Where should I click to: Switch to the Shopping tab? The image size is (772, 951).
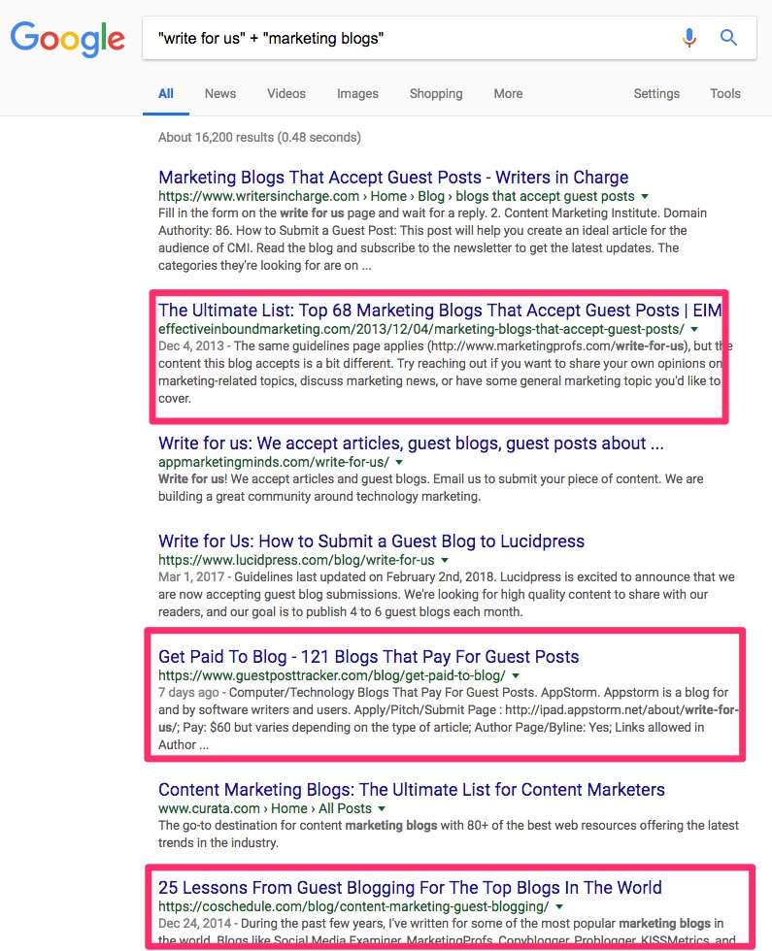click(x=436, y=93)
